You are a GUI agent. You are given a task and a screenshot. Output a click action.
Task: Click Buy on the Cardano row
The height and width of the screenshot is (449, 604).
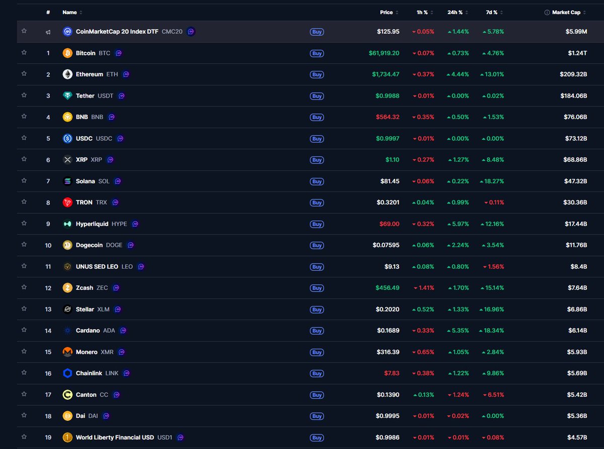(317, 331)
